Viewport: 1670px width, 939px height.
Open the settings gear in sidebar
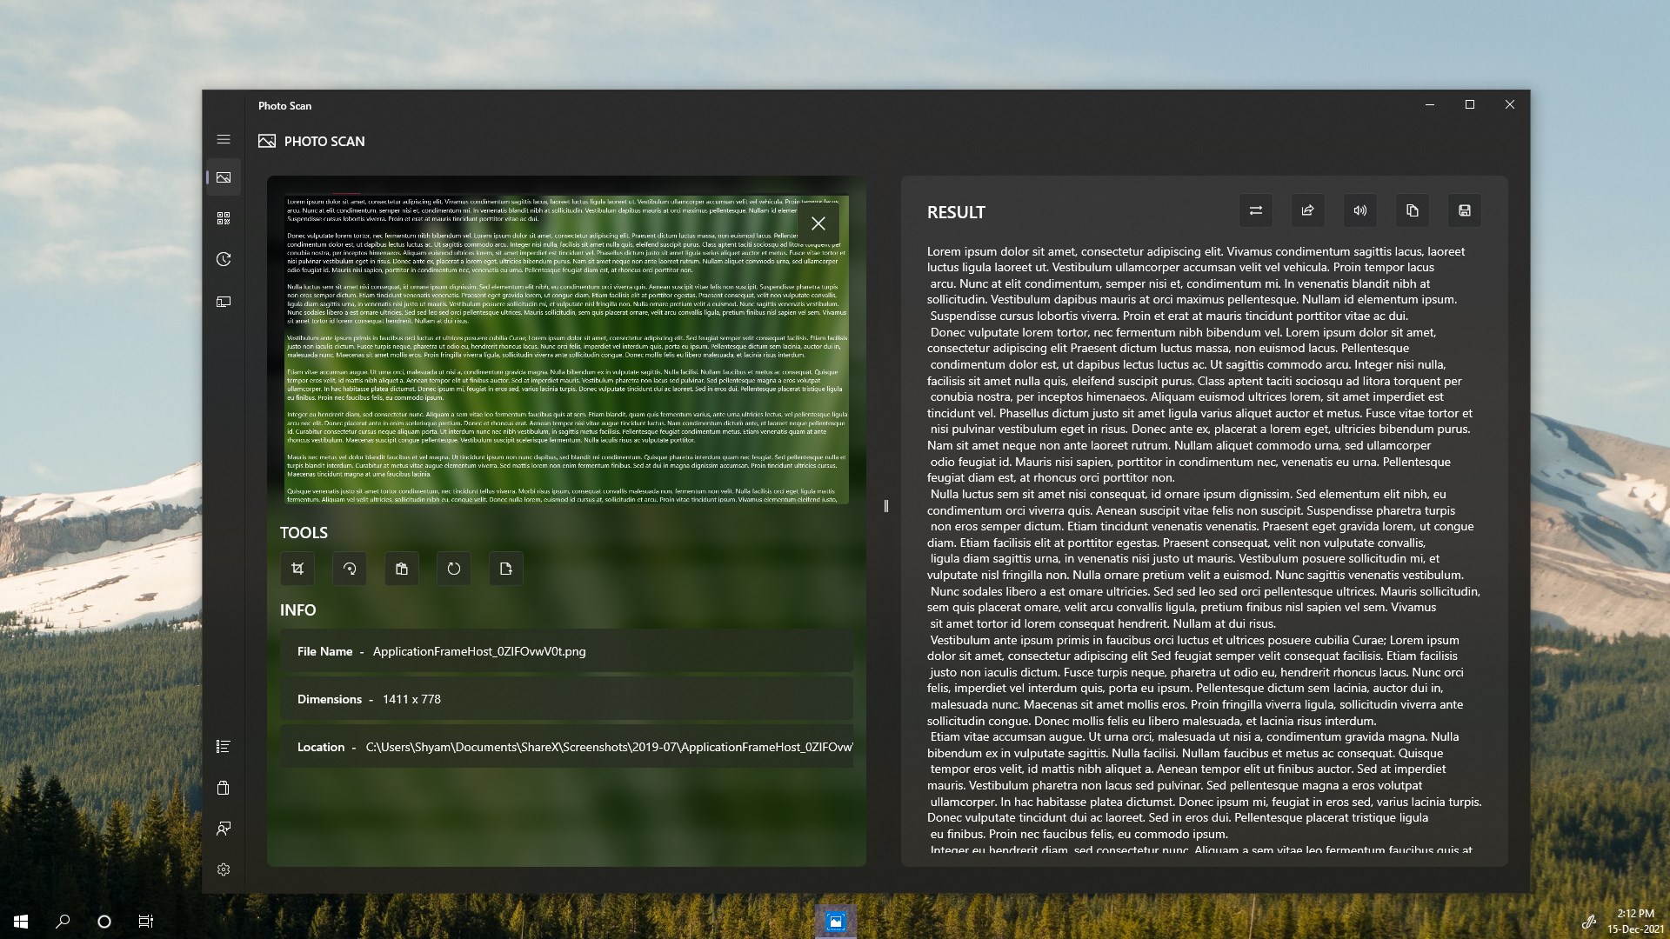click(x=224, y=869)
